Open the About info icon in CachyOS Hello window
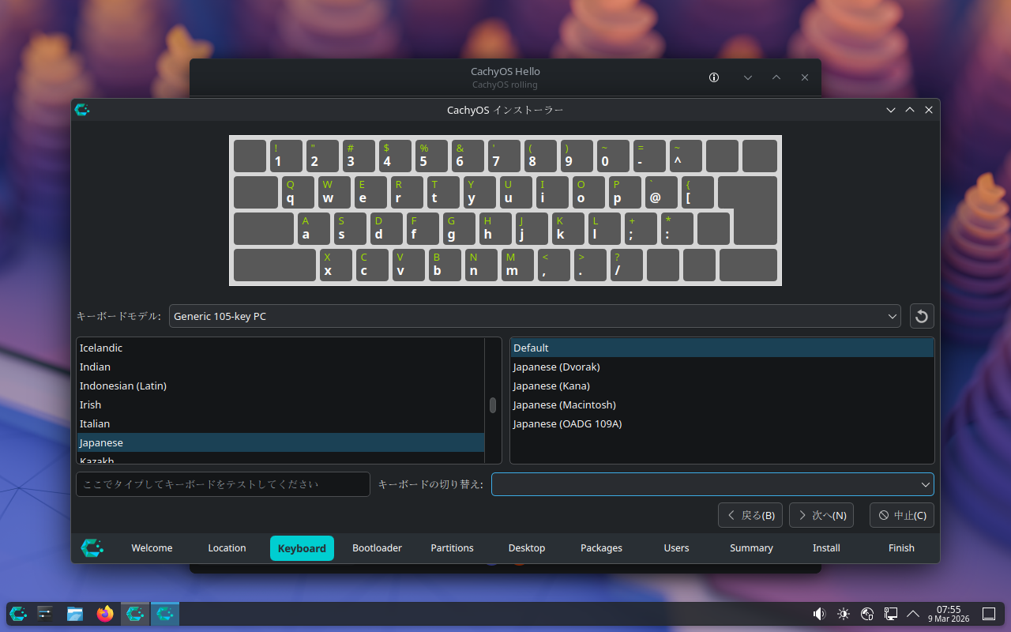The image size is (1011, 632). click(714, 77)
